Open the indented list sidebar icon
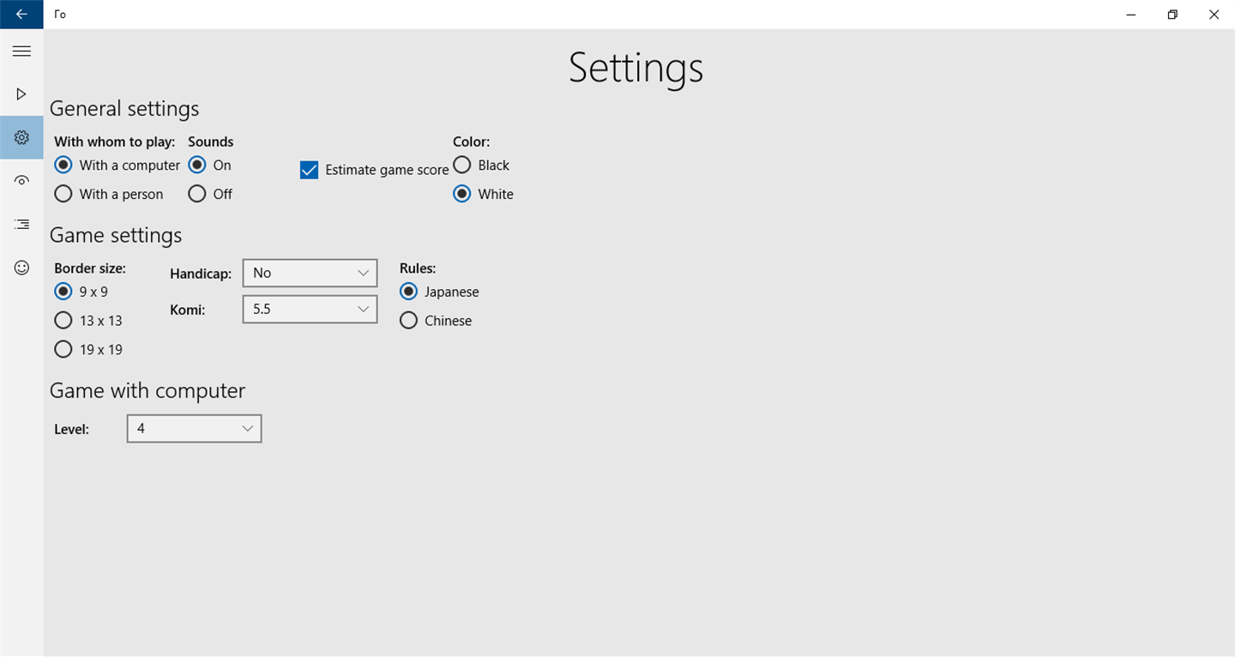This screenshot has height=657, width=1235. (21, 224)
